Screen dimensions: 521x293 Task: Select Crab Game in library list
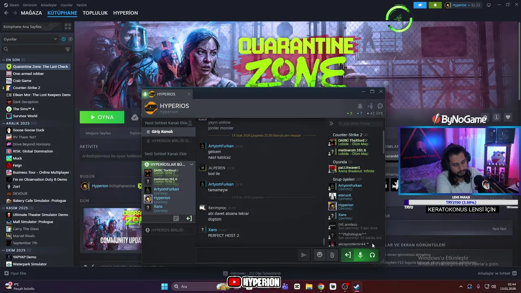pyautogui.click(x=22, y=81)
